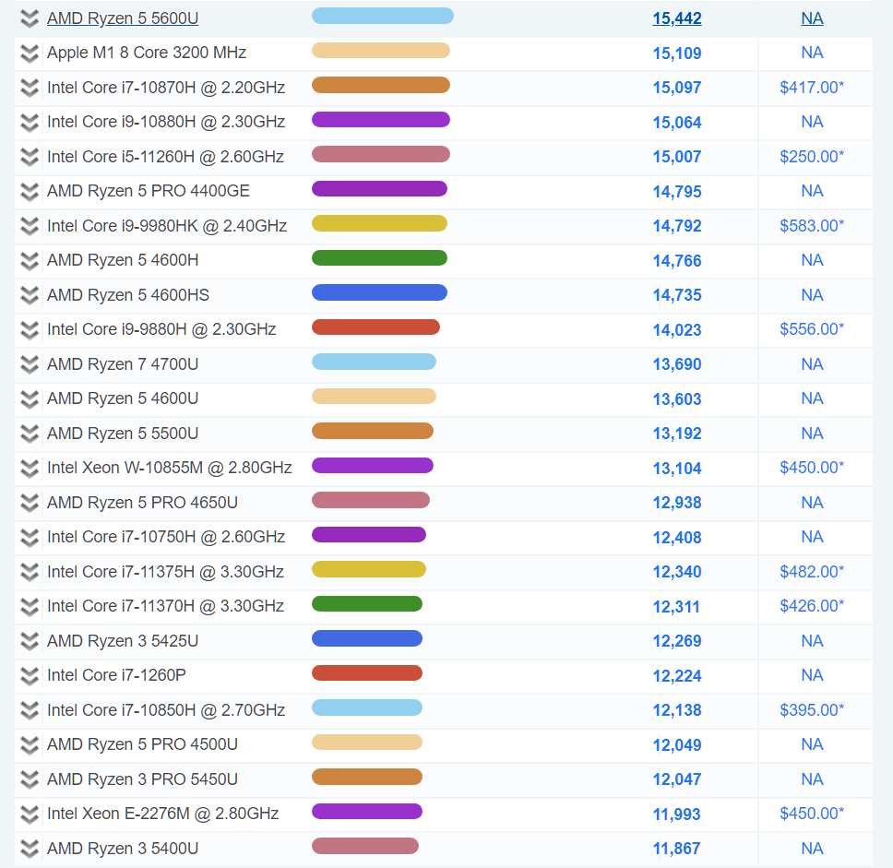Expand AMD Ryzen 7 4700U row chevron
Image resolution: width=893 pixels, height=868 pixels.
pos(29,364)
